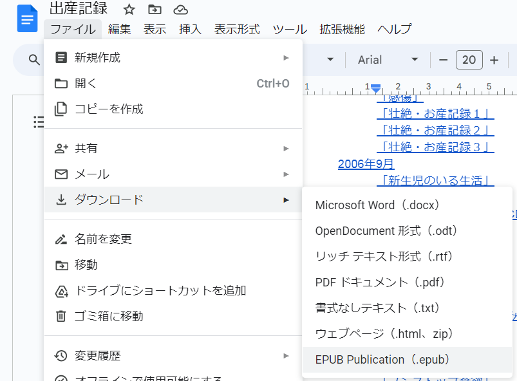Download as 書式なしテキスト (.txt)

pyautogui.click(x=407, y=308)
